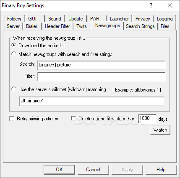Open the Sound tab
This screenshot has height=178, width=180.
[x=55, y=19]
